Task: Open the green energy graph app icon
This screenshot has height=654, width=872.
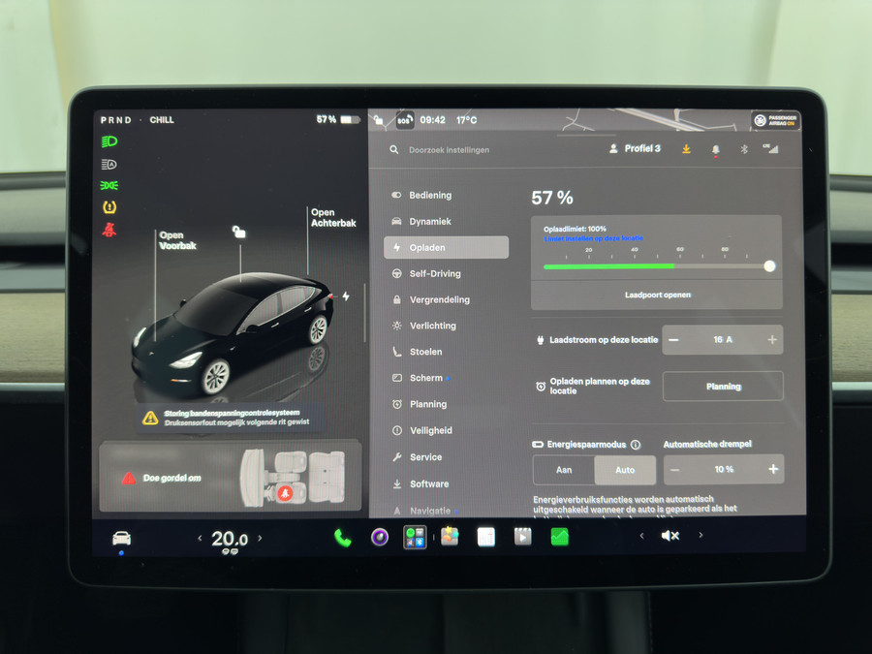Action: 559,537
